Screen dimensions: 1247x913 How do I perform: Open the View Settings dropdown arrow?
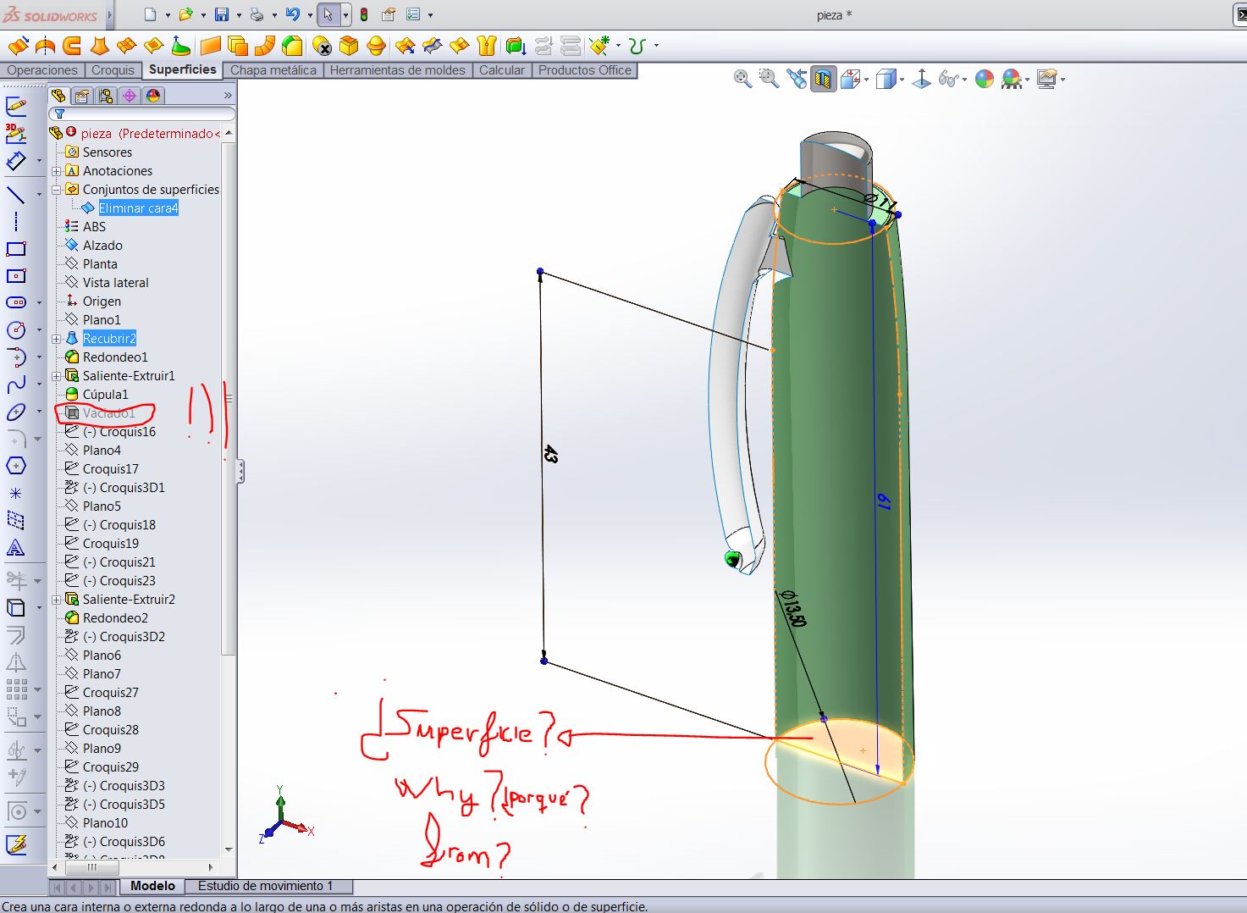coord(1062,80)
